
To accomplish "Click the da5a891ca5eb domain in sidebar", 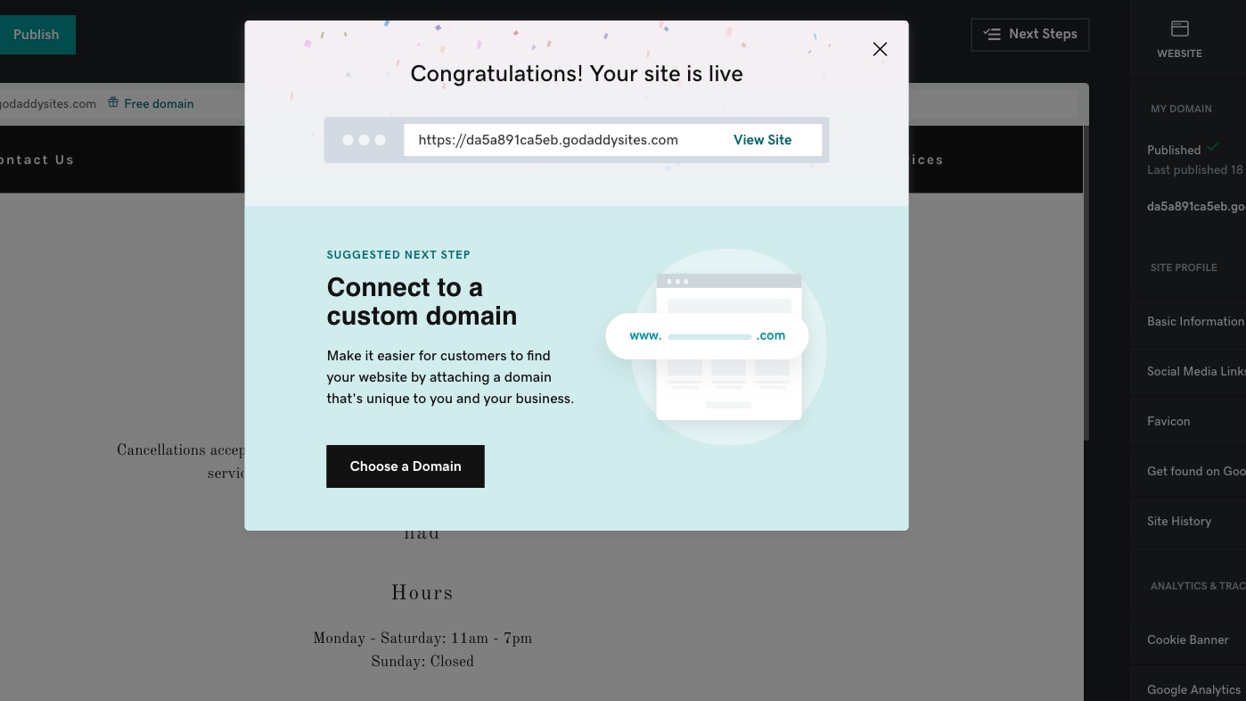I will pos(1196,206).
